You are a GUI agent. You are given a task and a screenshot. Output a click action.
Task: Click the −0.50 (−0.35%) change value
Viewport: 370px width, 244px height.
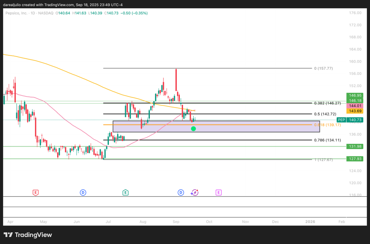(134, 13)
